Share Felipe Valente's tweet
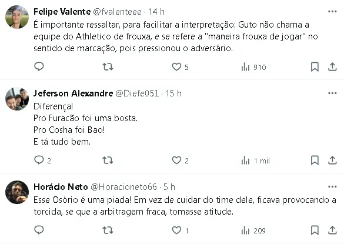This screenshot has height=244, width=344. [332, 66]
